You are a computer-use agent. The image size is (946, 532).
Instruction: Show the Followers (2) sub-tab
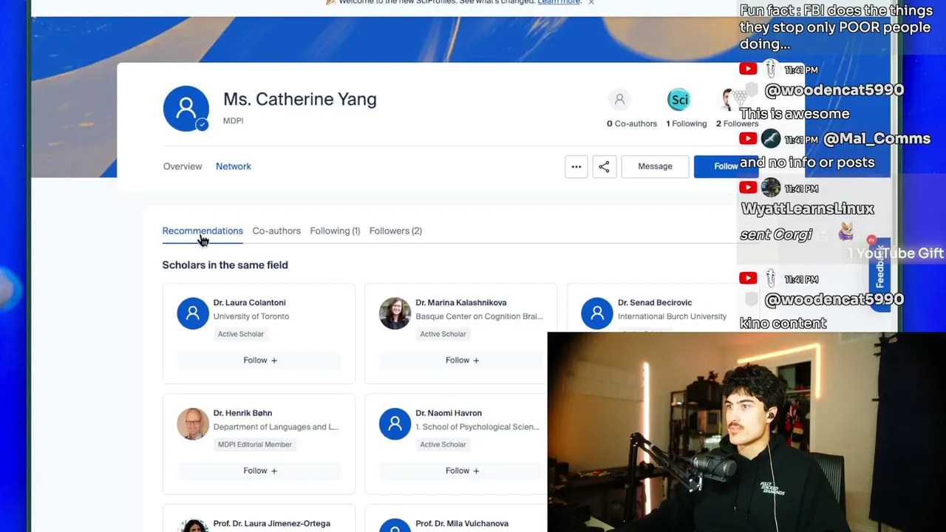coord(395,231)
